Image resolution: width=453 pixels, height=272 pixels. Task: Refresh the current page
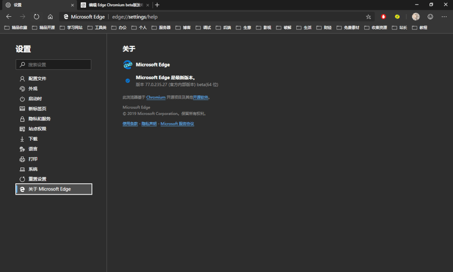(x=36, y=17)
